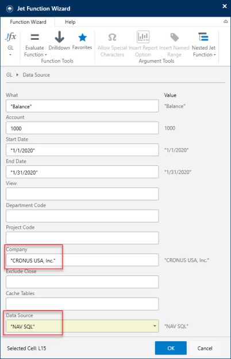Collapse the ribbon with the caret icon
Image resolution: width=231 pixels, height=359 pixels.
(x=225, y=22)
